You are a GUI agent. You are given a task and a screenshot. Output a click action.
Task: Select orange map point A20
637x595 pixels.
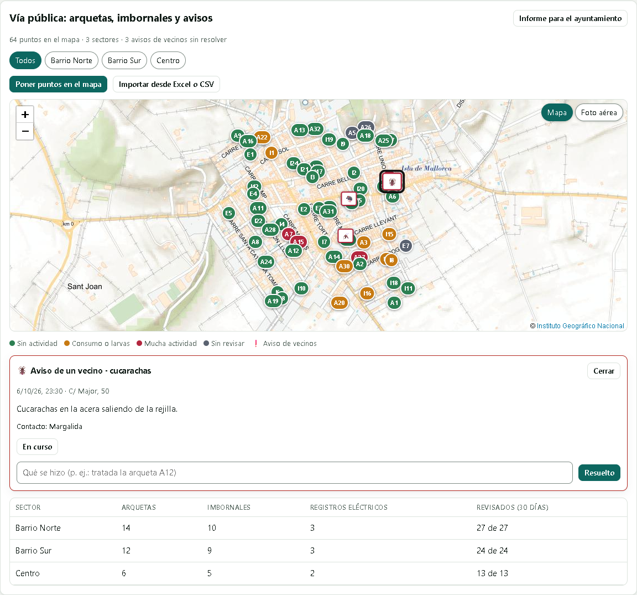click(339, 303)
